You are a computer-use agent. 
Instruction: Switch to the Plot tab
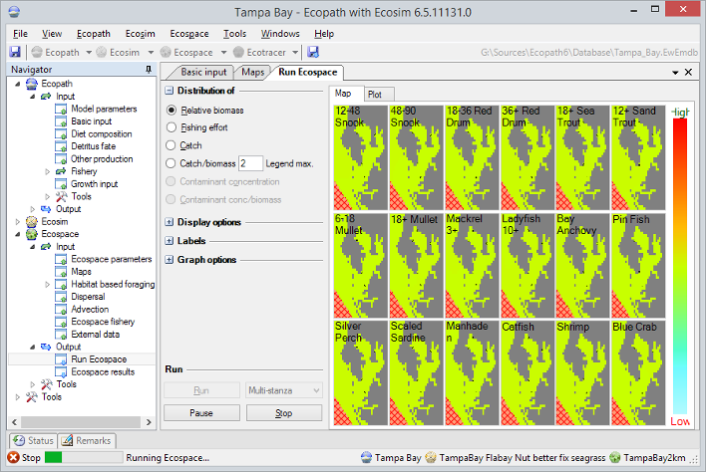coord(374,94)
